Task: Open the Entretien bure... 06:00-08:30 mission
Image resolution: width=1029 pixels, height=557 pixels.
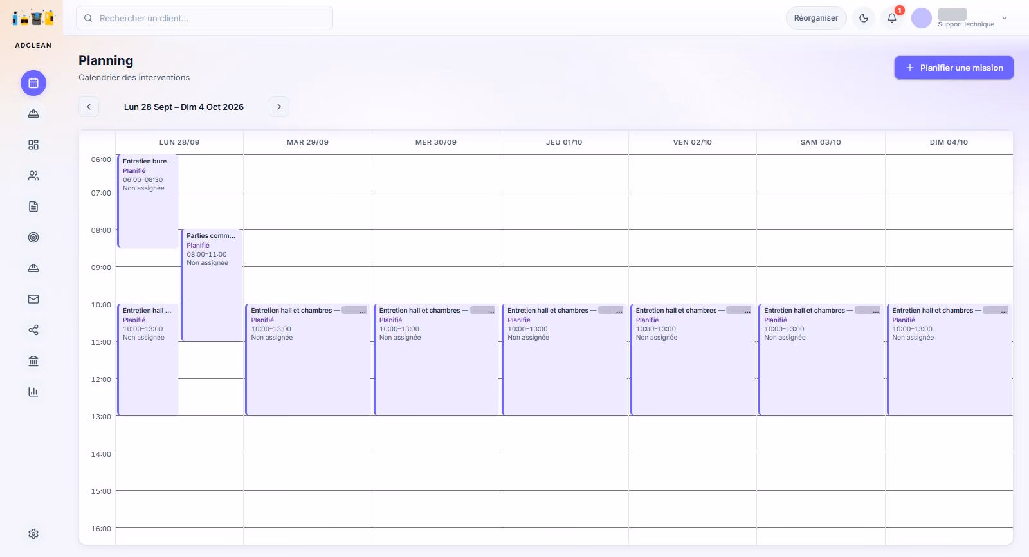Action: (147, 201)
